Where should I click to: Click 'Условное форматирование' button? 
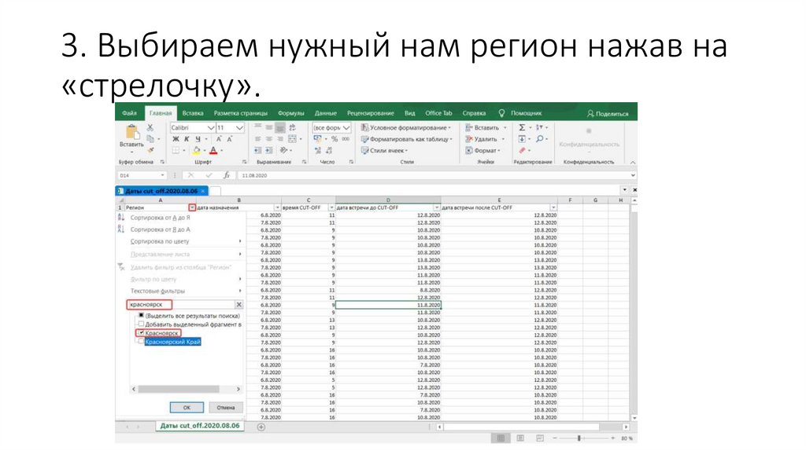pos(406,128)
